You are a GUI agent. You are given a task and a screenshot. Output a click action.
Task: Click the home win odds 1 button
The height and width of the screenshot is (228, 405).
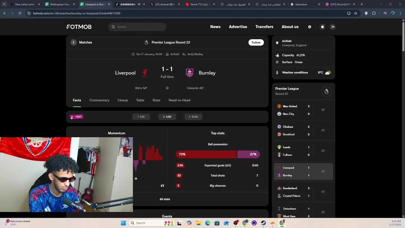(141, 117)
